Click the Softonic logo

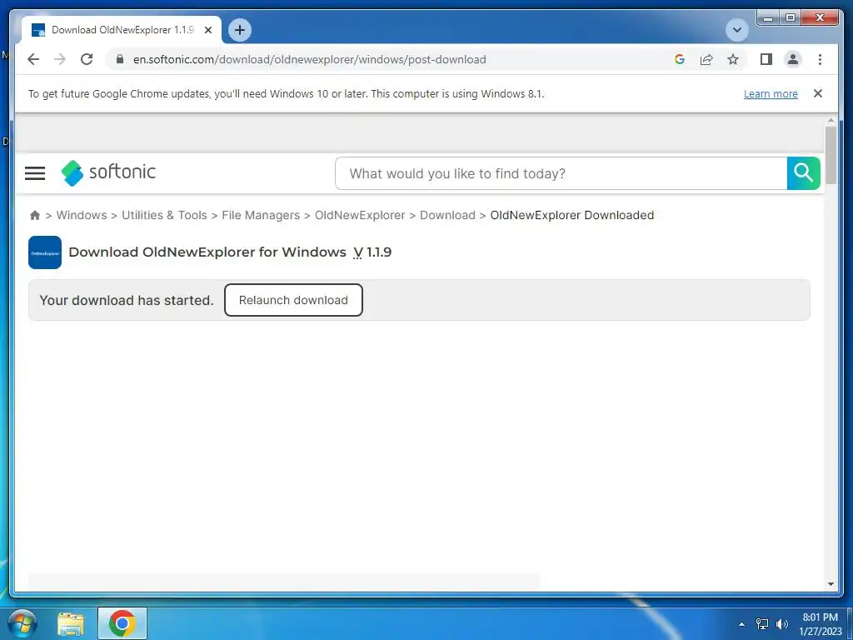(108, 172)
